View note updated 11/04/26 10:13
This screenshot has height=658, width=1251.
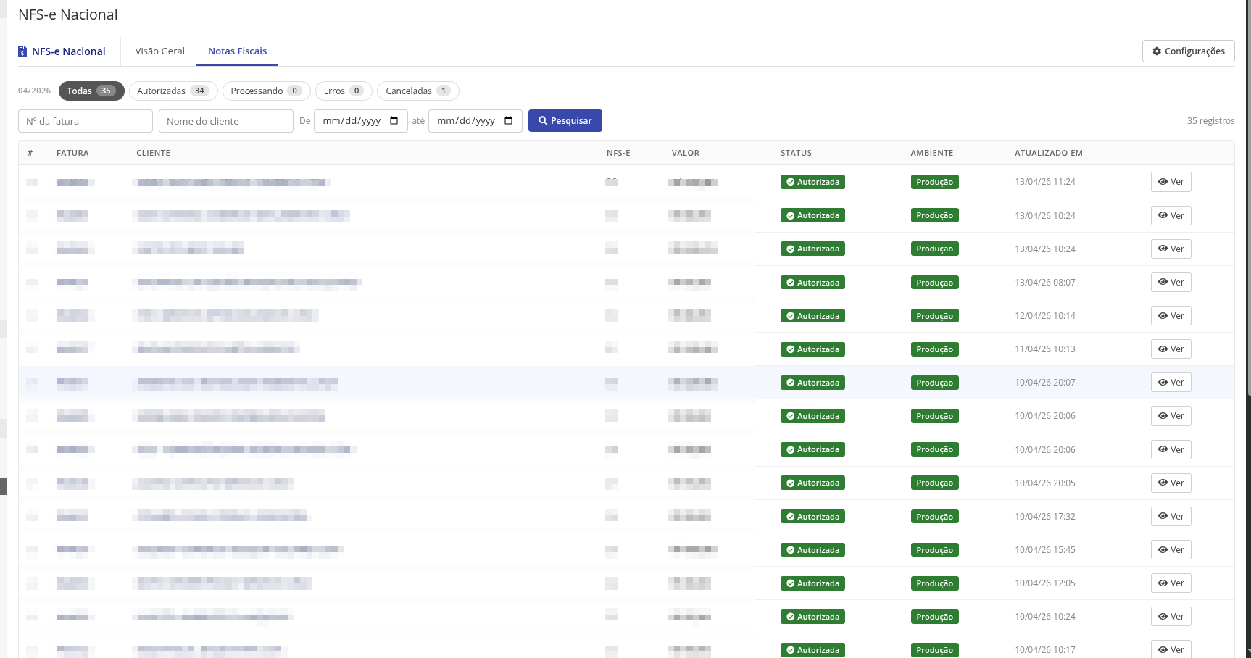tap(1171, 349)
